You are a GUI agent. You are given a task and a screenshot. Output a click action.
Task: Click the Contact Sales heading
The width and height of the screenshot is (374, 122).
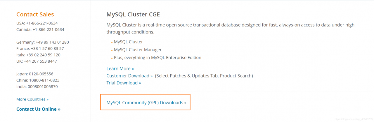point(35,15)
